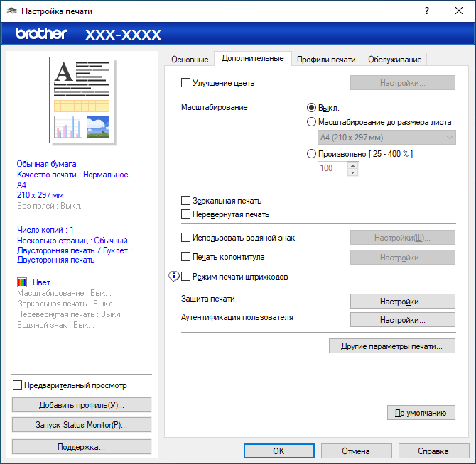
Task: Click Двусторонняя печать / Буклет text
Action: 75,255
